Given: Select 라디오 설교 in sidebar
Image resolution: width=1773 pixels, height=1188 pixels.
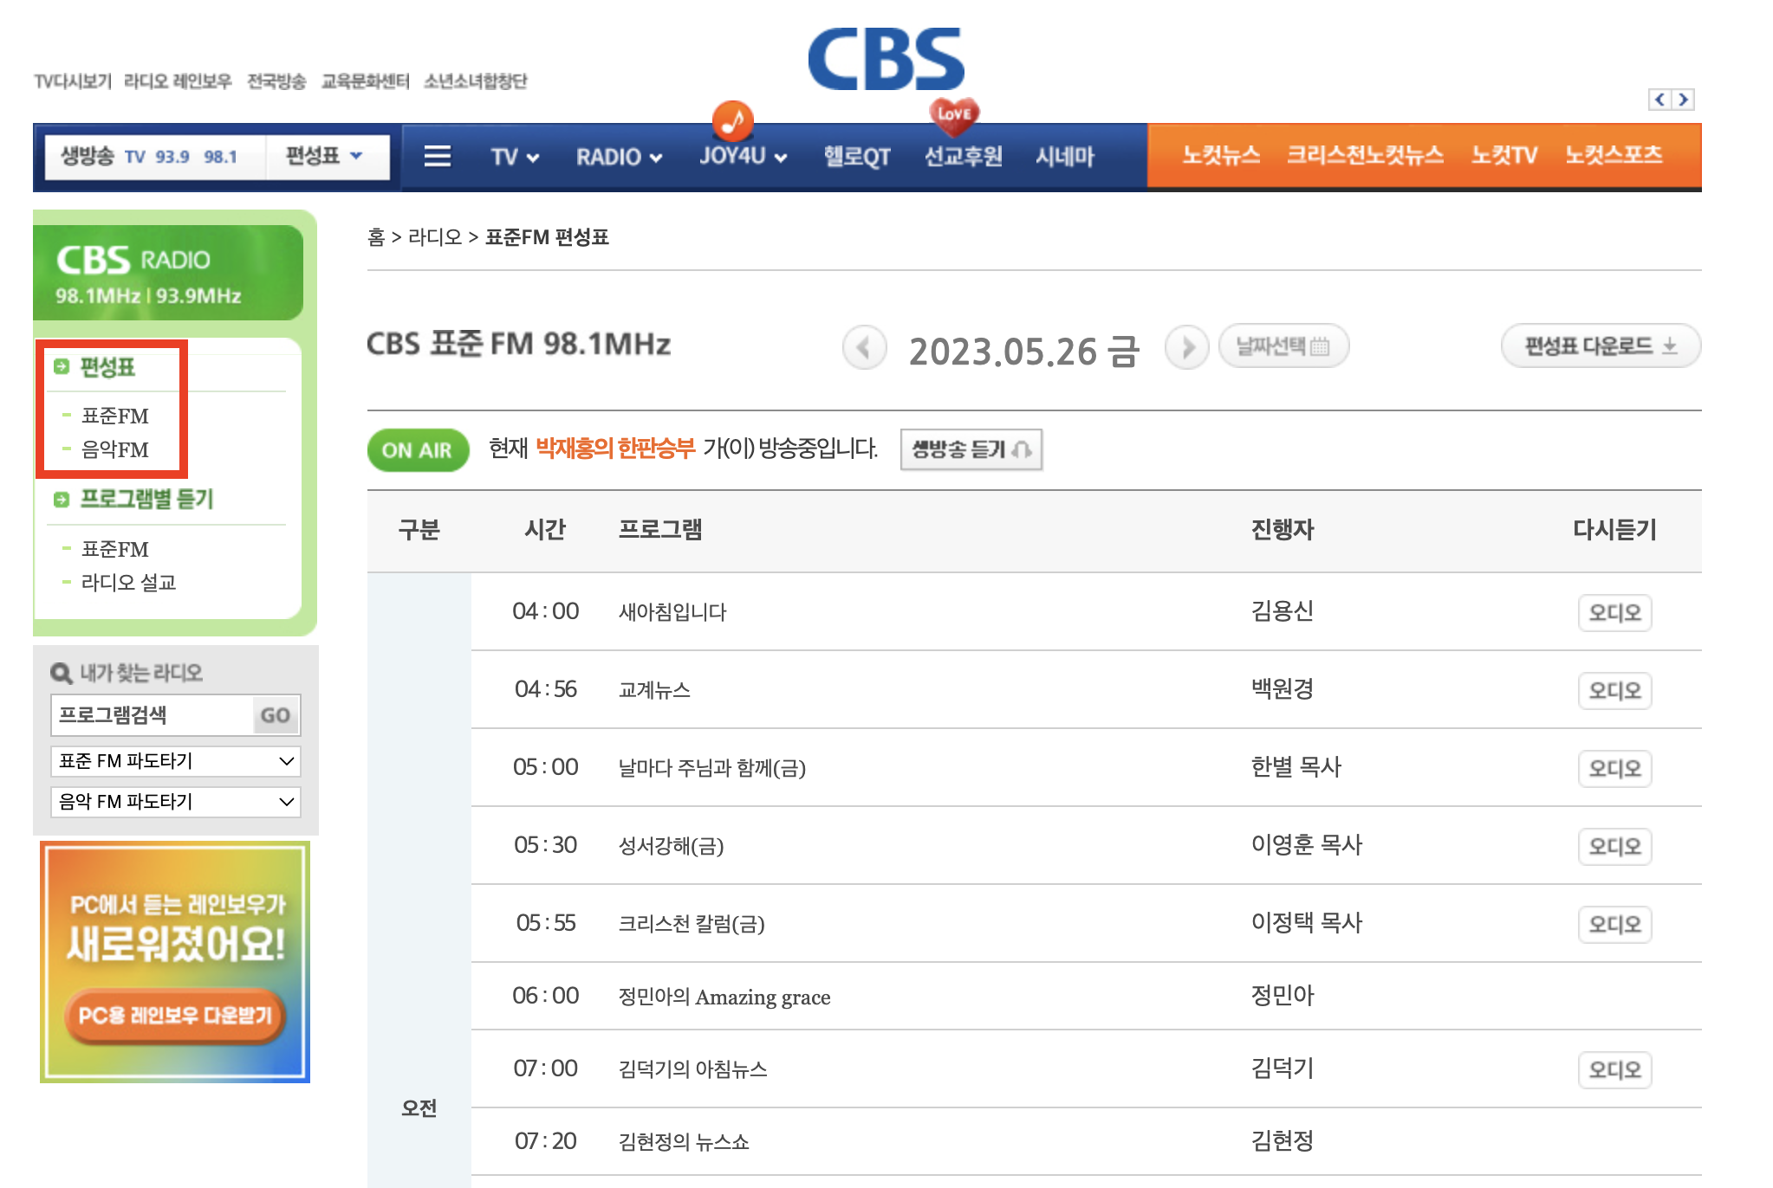Looking at the screenshot, I should pyautogui.click(x=128, y=583).
